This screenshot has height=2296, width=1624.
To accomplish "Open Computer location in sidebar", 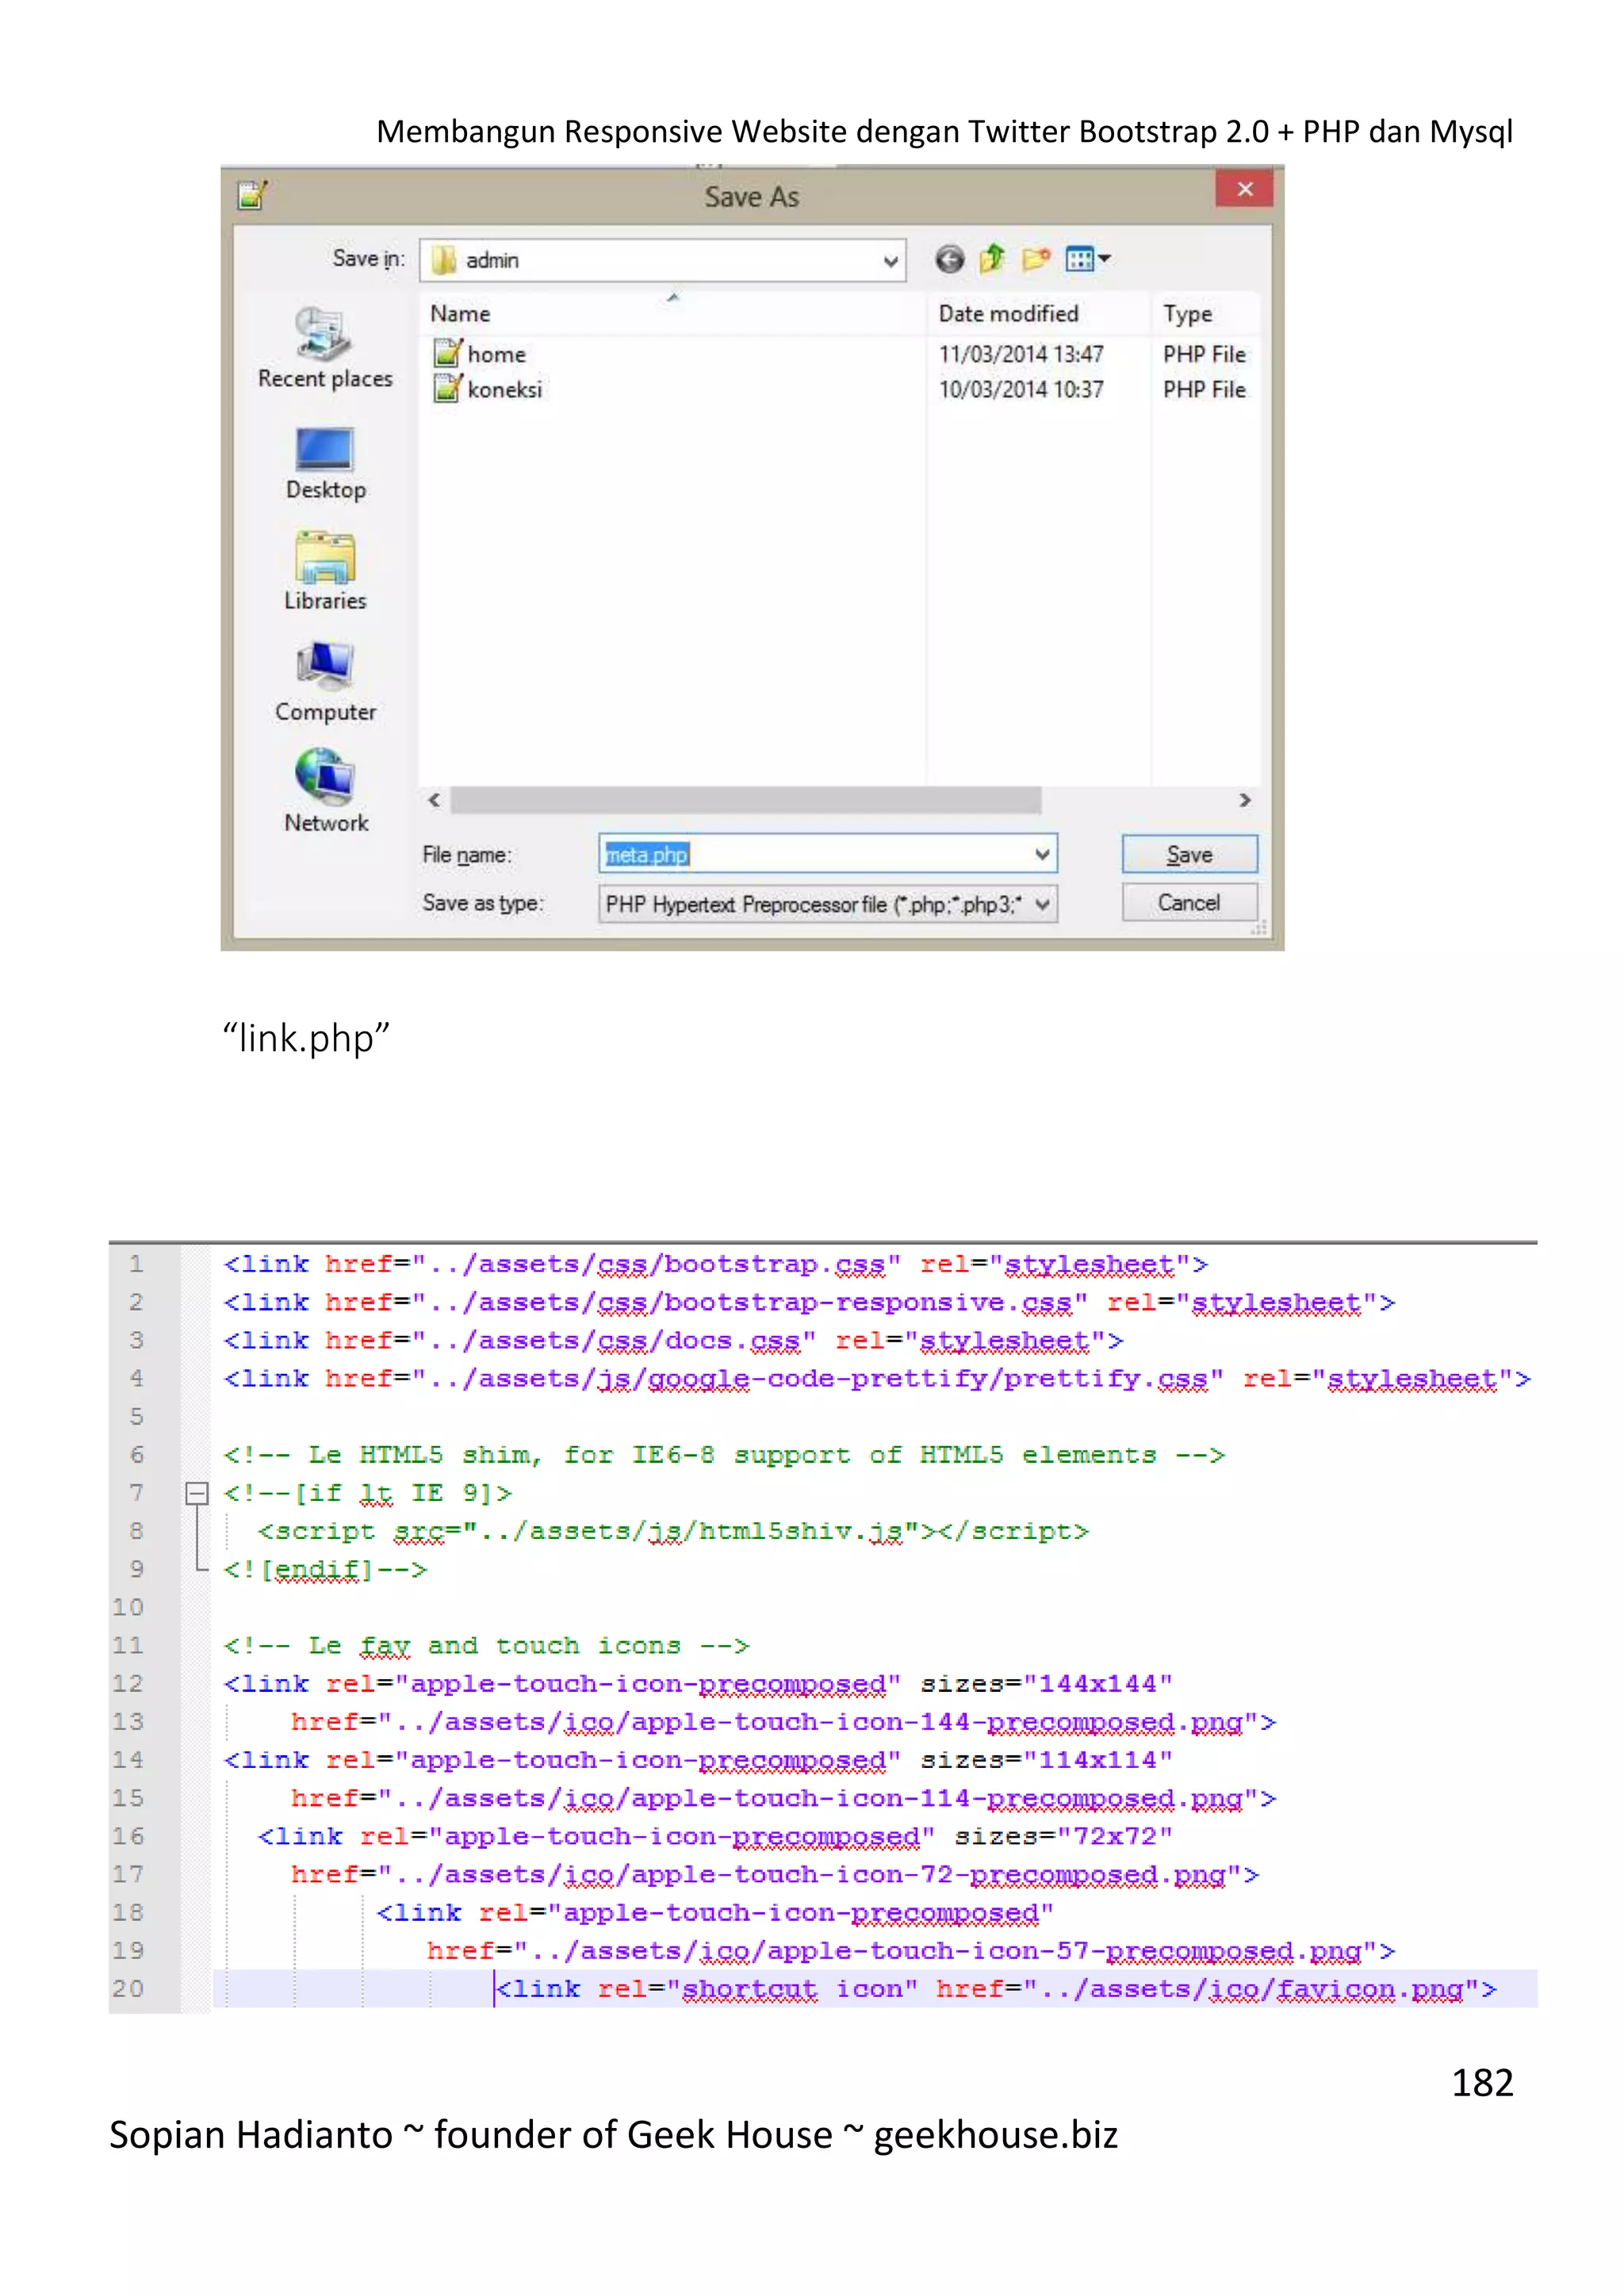I will pos(325,682).
